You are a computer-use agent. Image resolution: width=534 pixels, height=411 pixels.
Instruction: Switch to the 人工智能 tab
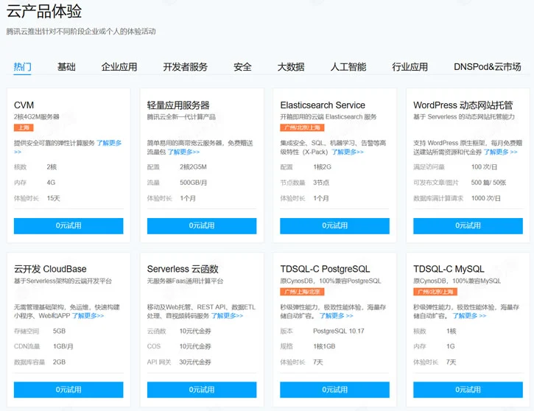pyautogui.click(x=348, y=67)
